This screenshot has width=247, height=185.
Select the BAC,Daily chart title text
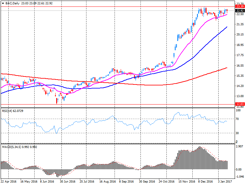coord(12,3)
